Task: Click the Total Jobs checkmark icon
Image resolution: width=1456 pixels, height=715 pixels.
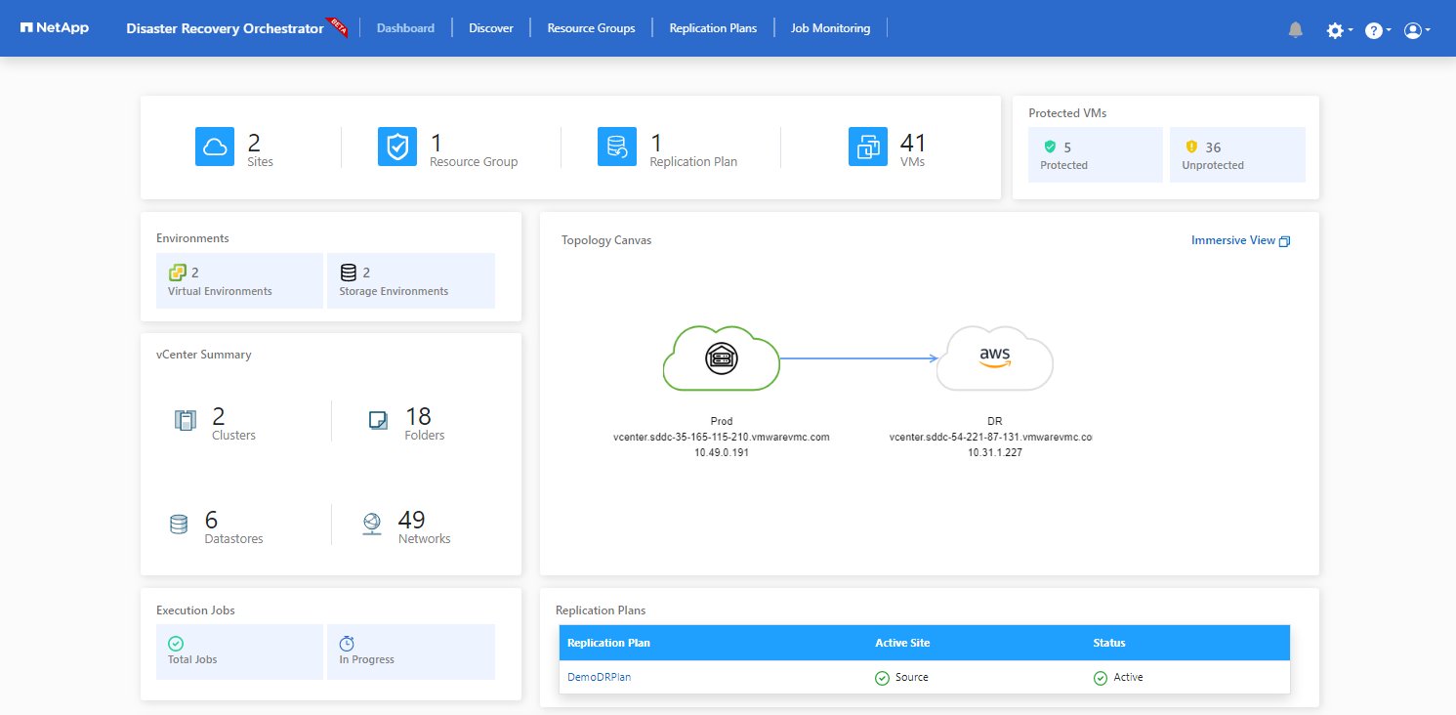Action: coord(176,644)
